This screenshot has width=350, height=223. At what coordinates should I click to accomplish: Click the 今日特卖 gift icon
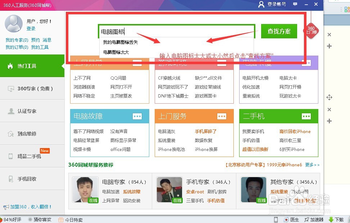tap(61, 220)
